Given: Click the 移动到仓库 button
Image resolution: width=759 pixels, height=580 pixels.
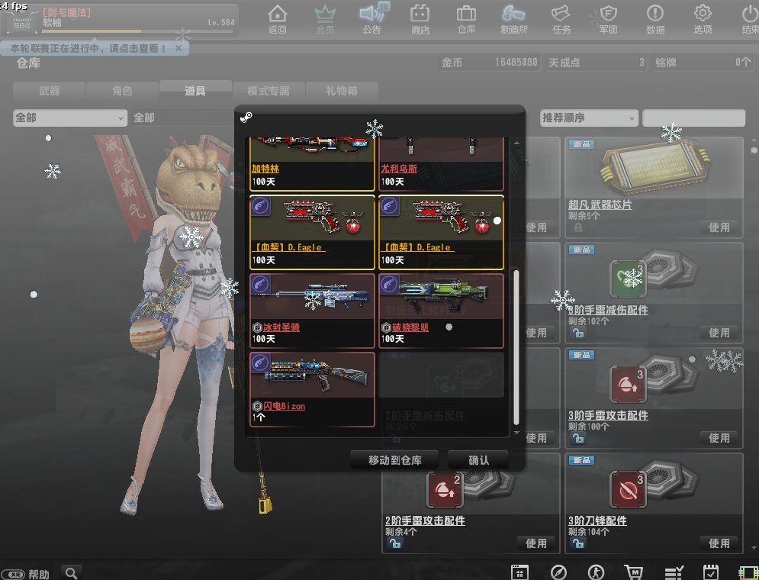Looking at the screenshot, I should [x=394, y=460].
